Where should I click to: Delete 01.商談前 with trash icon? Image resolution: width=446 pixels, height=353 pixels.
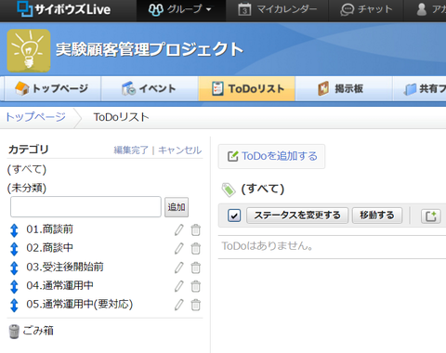[x=196, y=230]
